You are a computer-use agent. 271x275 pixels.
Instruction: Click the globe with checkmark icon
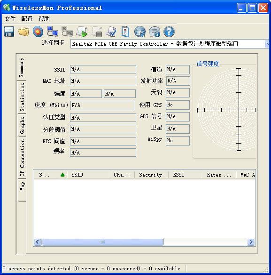[140, 32]
